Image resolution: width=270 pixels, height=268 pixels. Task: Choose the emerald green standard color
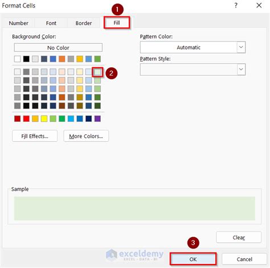[62, 119]
